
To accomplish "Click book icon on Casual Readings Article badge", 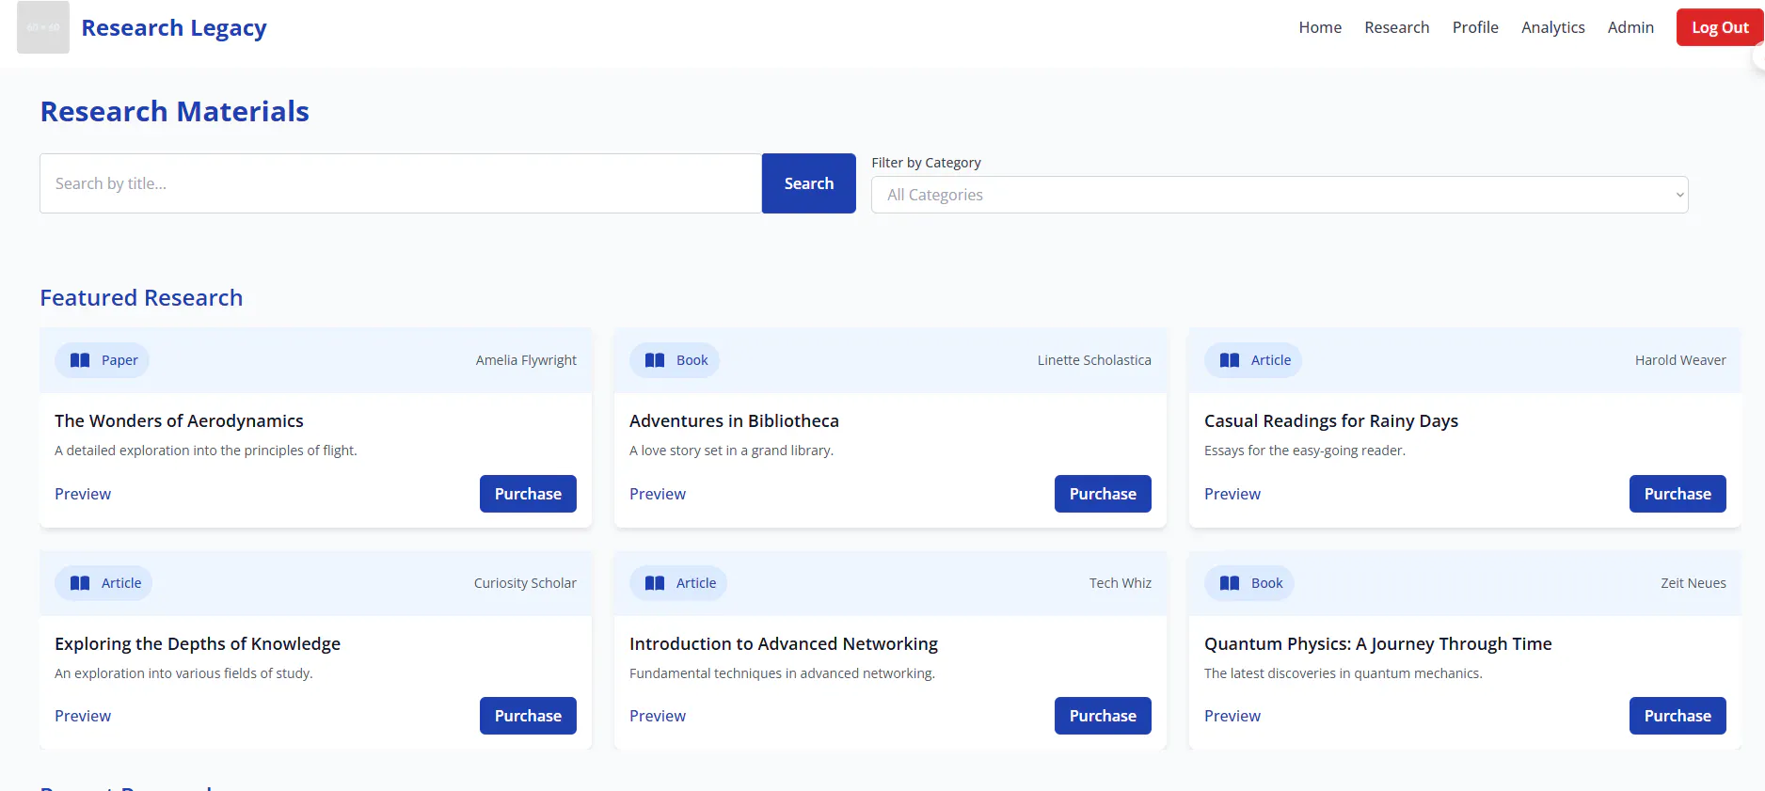I will (1230, 360).
